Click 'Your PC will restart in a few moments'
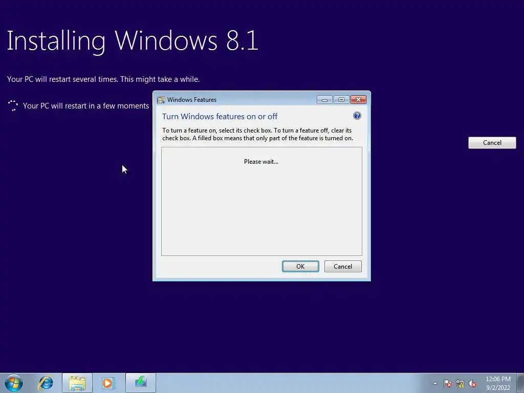 point(86,106)
